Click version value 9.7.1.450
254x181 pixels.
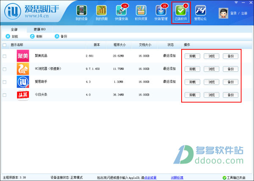[93, 69]
